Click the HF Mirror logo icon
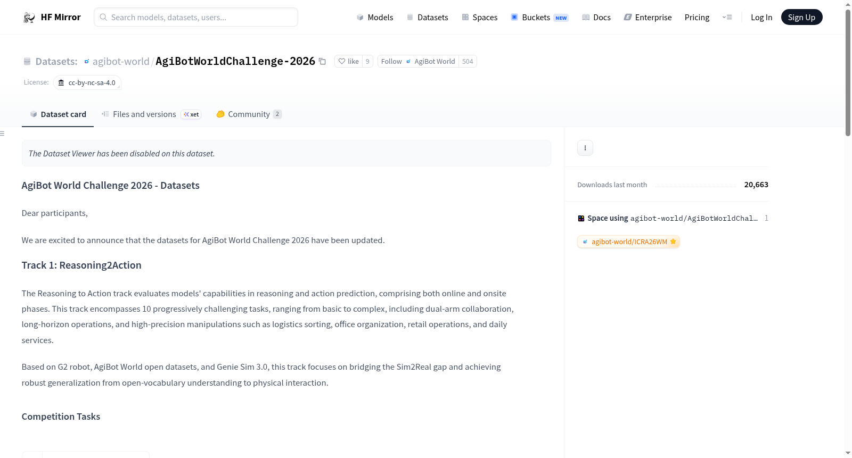Image resolution: width=852 pixels, height=458 pixels. point(29,18)
